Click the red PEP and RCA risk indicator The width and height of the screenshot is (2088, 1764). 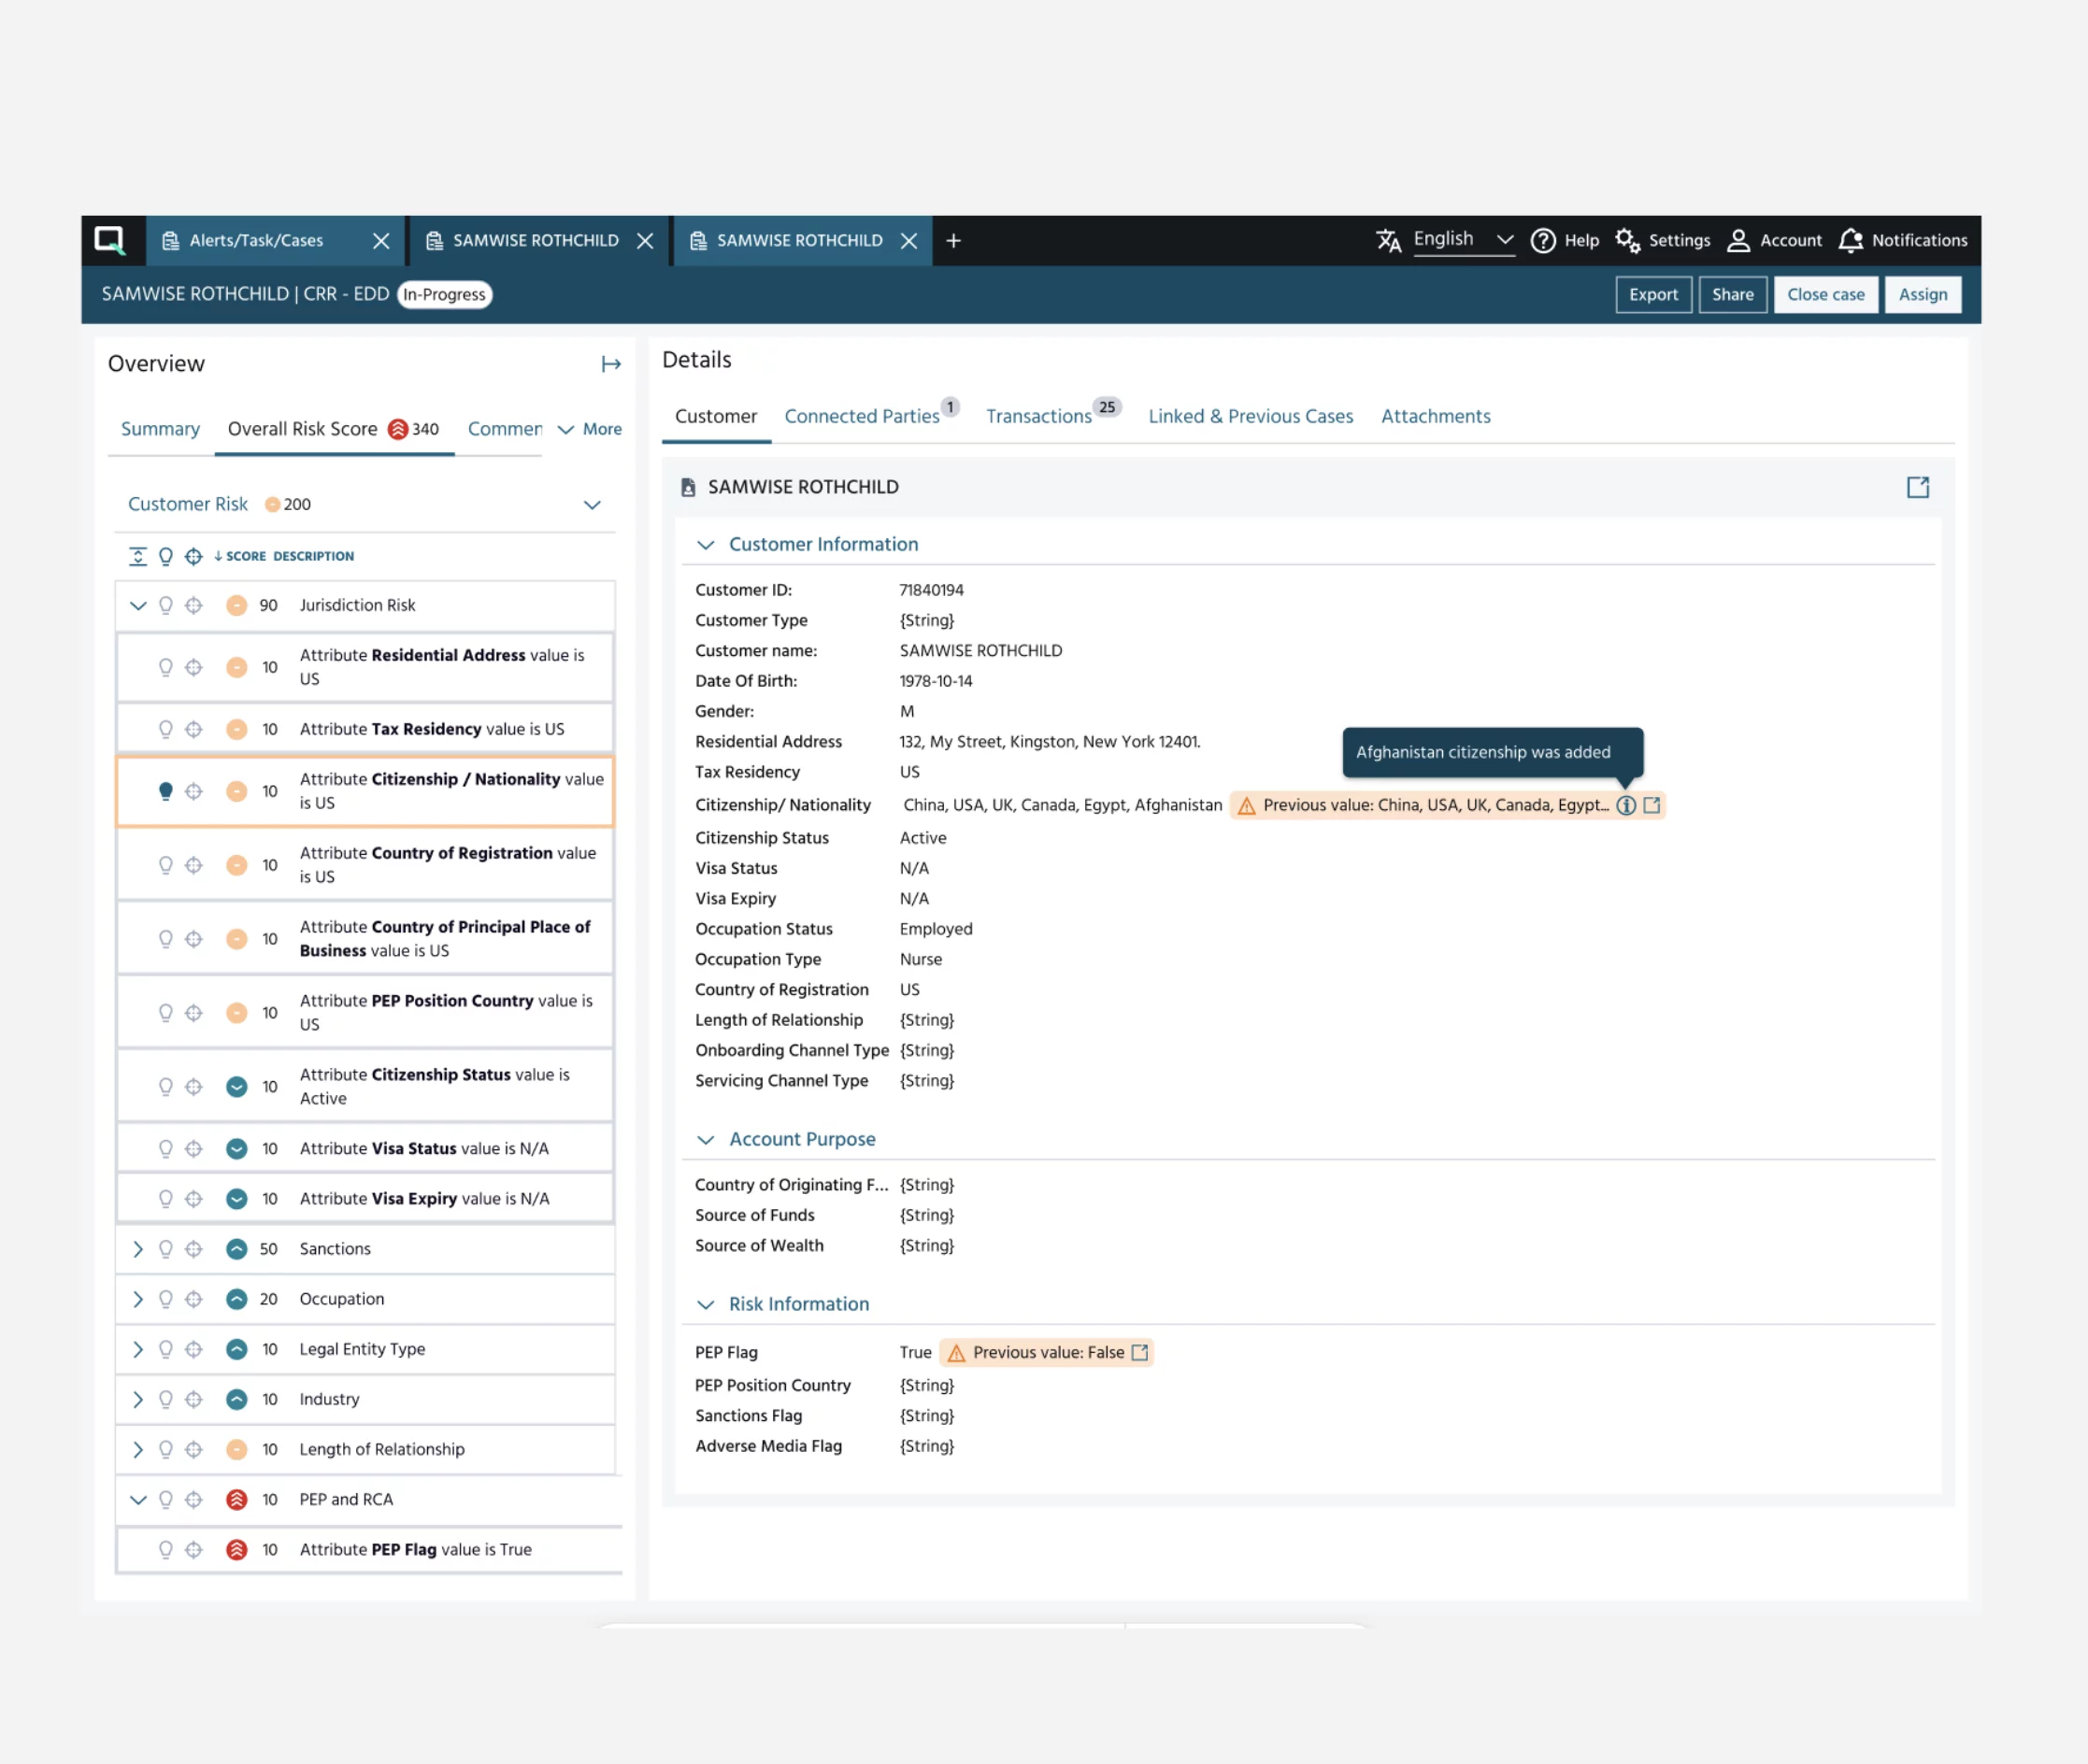tap(236, 1499)
